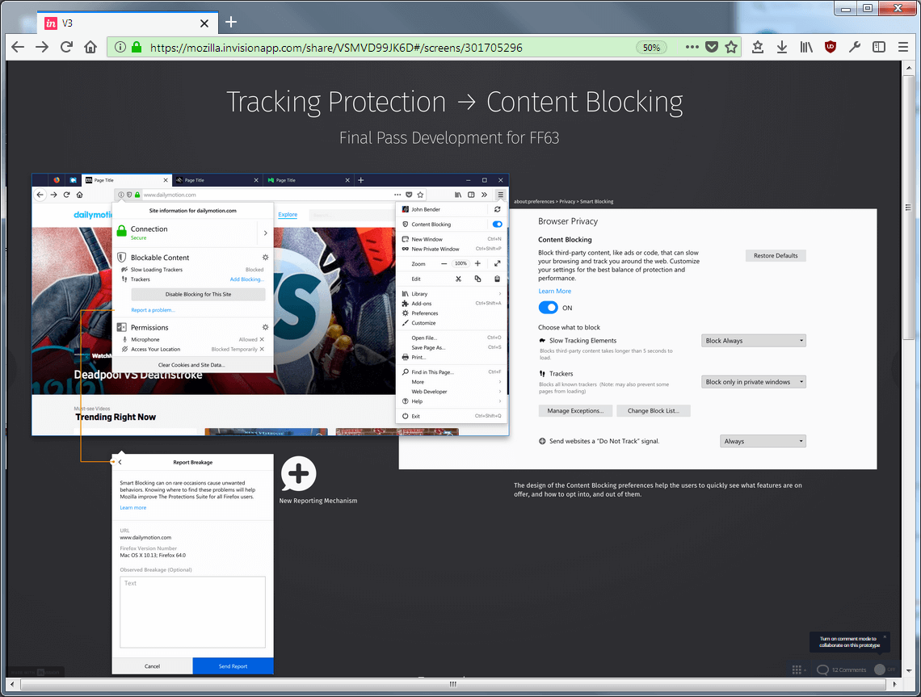Screen dimensions: 921x697
Task: Click the blue Send Report button
Action: (233, 666)
